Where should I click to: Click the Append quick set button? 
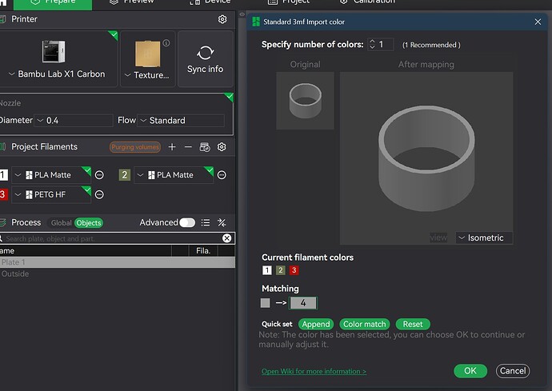point(316,324)
